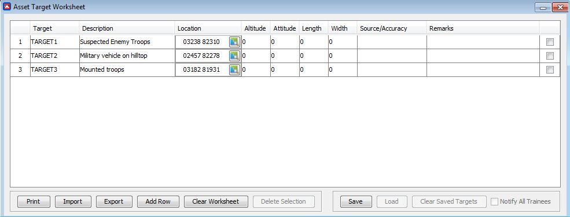
Task: Select Remarks cell of TARGET2
Action: [x=483, y=56]
